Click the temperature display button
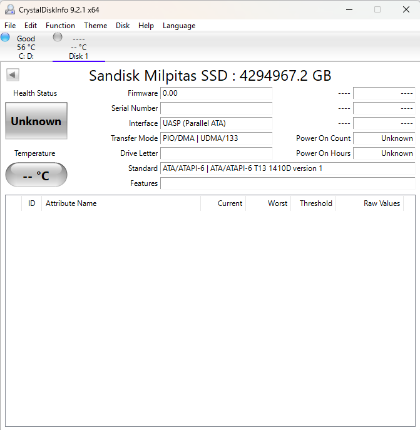Image resolution: width=420 pixels, height=430 pixels. click(x=36, y=175)
